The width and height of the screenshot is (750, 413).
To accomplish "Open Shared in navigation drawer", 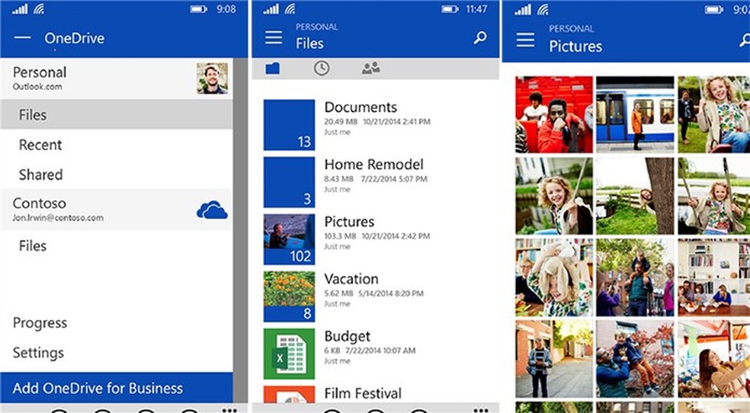I will (x=117, y=174).
